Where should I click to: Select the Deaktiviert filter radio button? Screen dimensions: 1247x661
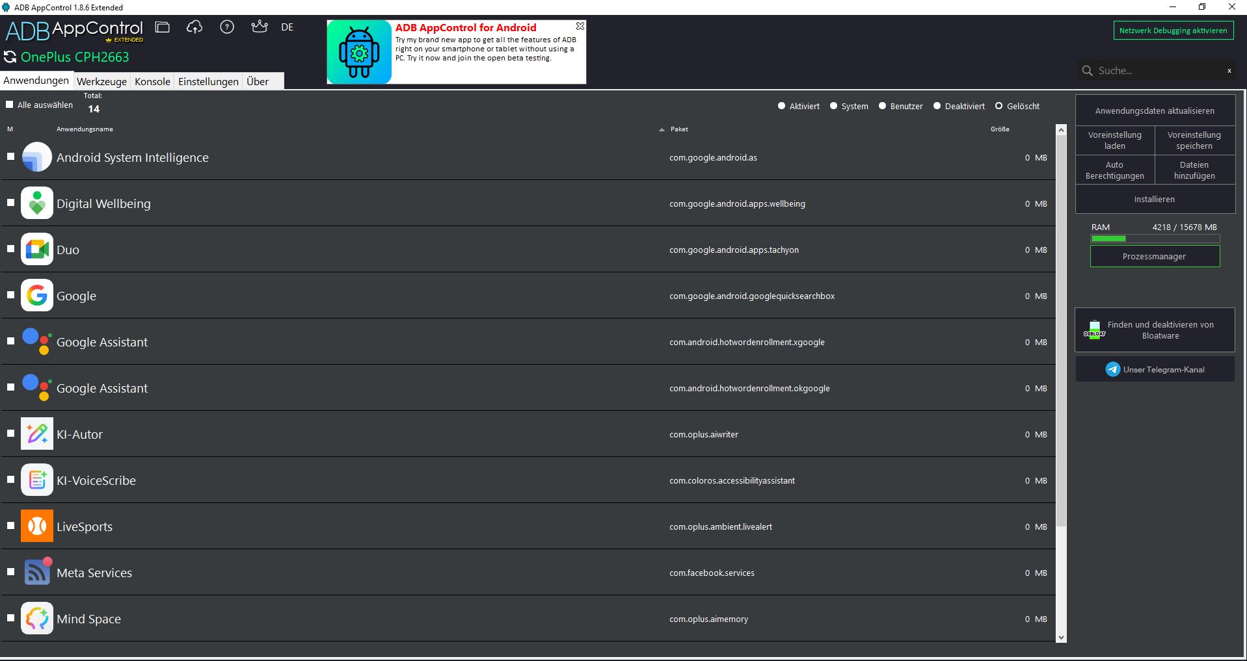click(937, 106)
